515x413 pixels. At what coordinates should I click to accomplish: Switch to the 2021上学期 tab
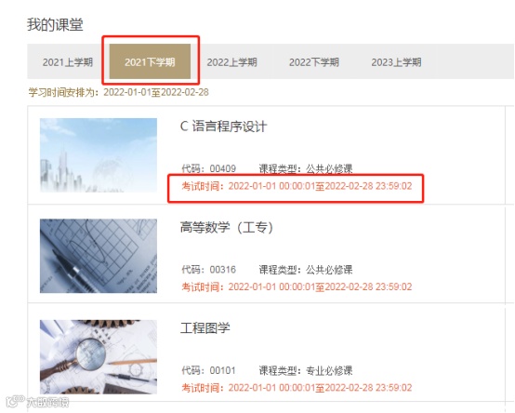[x=68, y=61]
